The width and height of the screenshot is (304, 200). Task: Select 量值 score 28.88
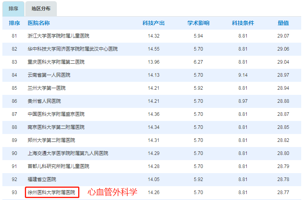pos(283,101)
